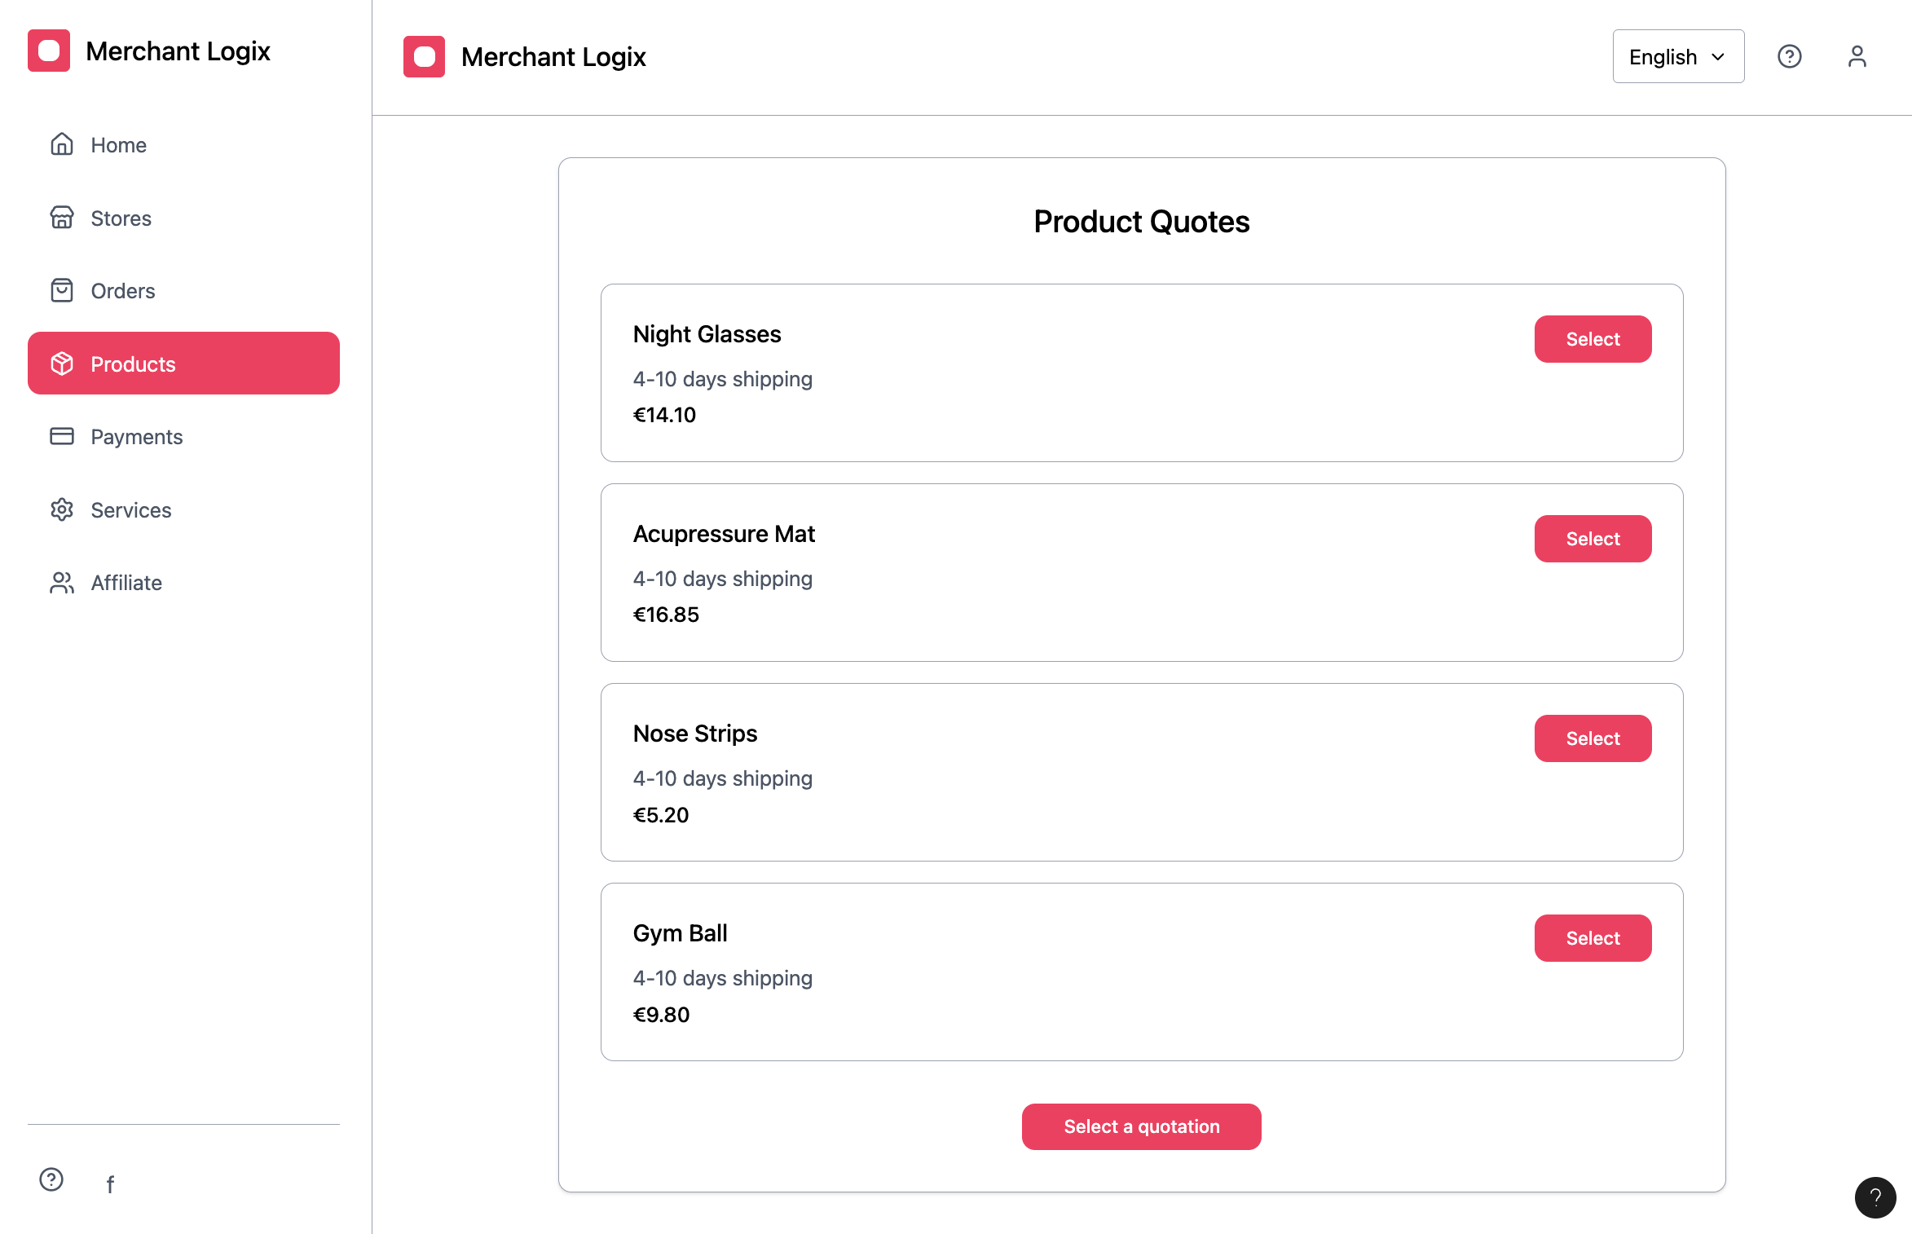The image size is (1912, 1234).
Task: Open the user account profile icon
Action: click(1857, 56)
